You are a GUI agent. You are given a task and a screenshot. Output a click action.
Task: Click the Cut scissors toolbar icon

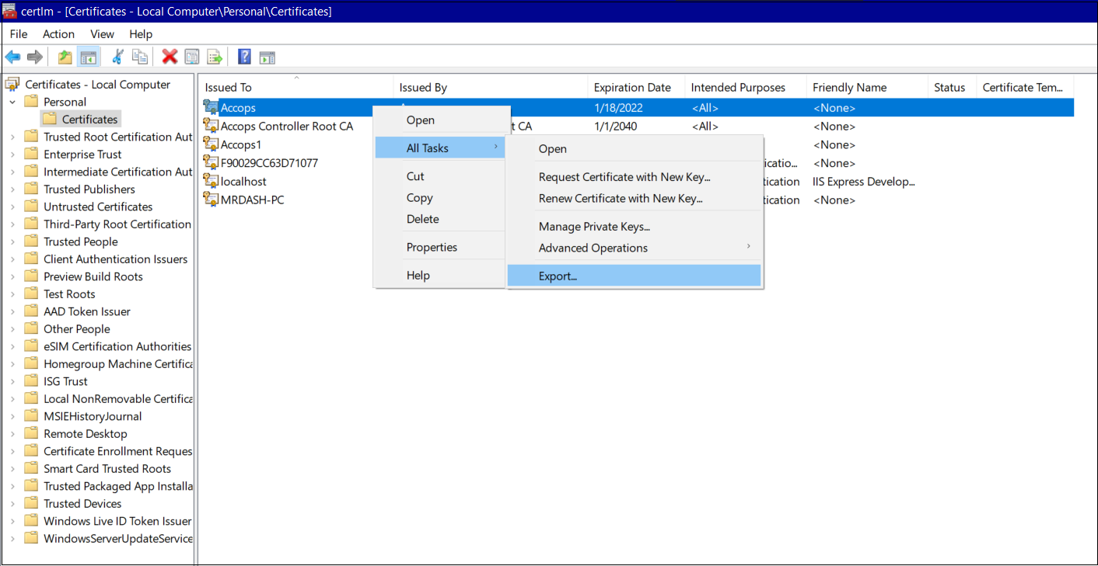(x=118, y=57)
